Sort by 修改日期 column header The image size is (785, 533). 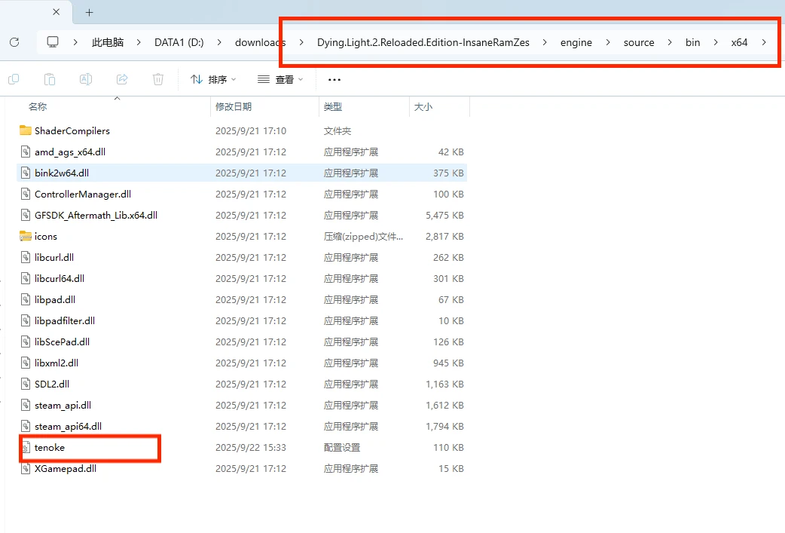point(234,107)
